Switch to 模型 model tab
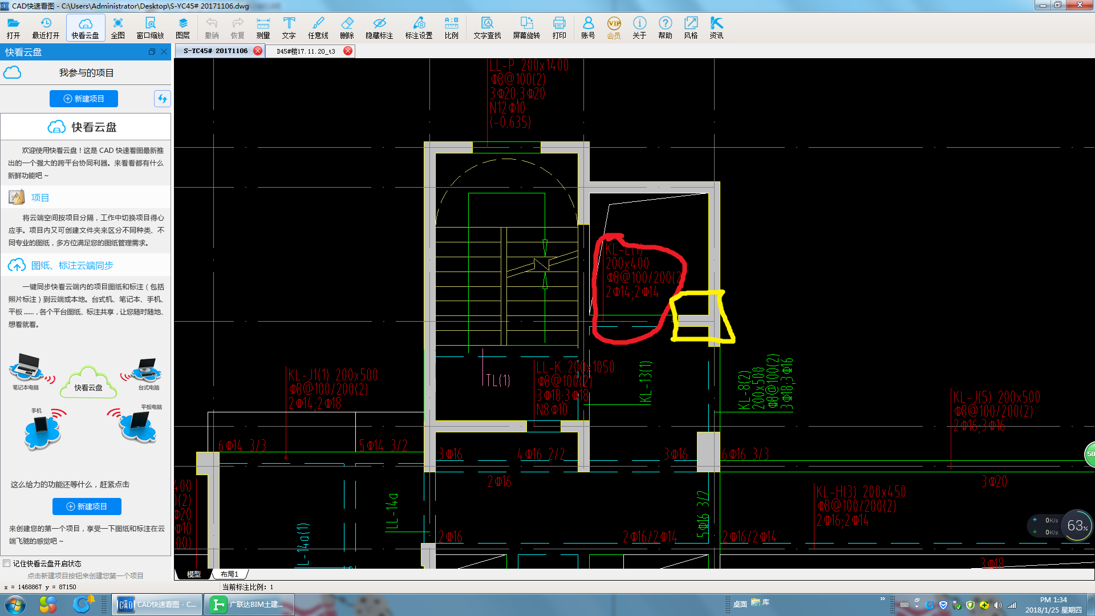The width and height of the screenshot is (1095, 616). coord(194,574)
